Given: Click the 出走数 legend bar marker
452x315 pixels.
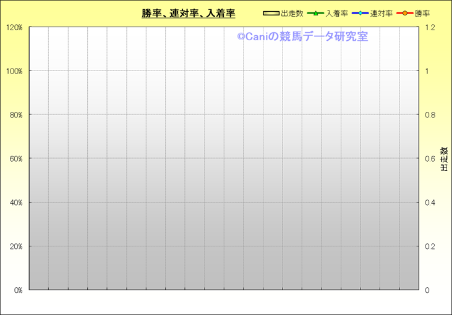Looking at the screenshot, I should click(x=271, y=13).
